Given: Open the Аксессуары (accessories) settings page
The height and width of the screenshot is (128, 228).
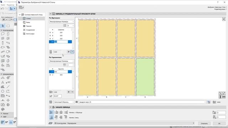Looking at the screenshot, I should point(30,34).
